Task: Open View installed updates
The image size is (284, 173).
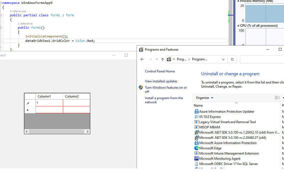Action: pos(160,81)
